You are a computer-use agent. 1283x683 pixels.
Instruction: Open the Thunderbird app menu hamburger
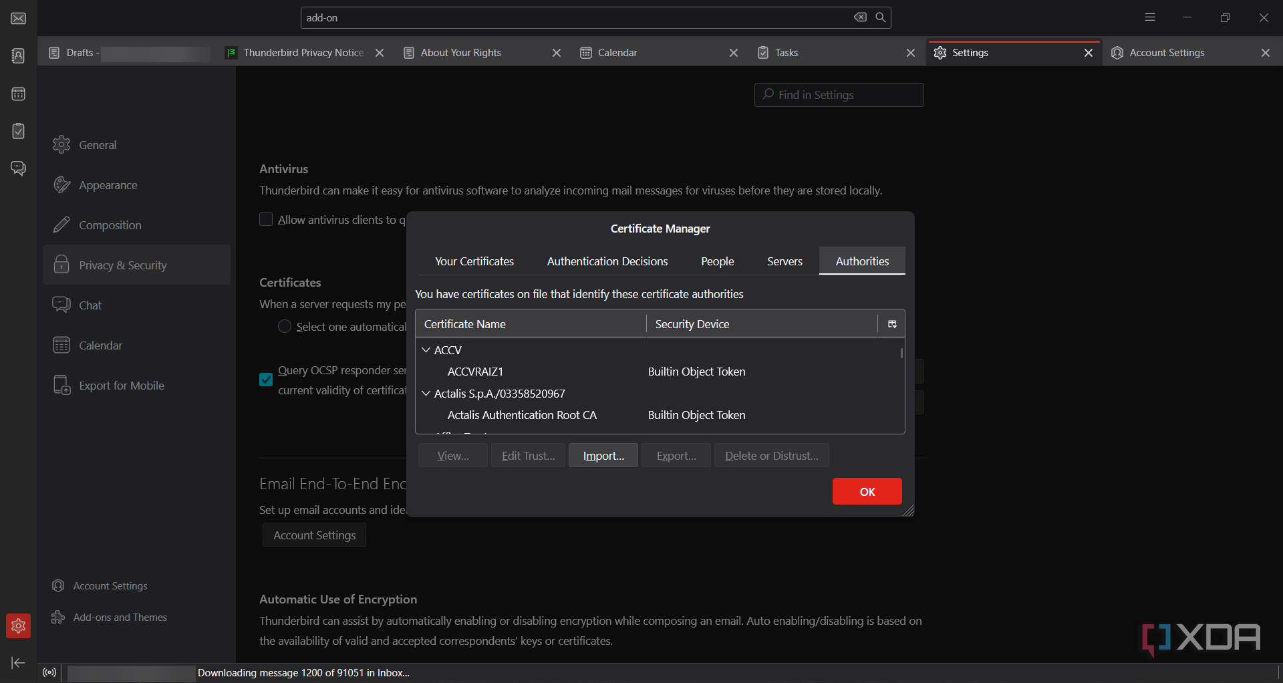tap(1150, 17)
